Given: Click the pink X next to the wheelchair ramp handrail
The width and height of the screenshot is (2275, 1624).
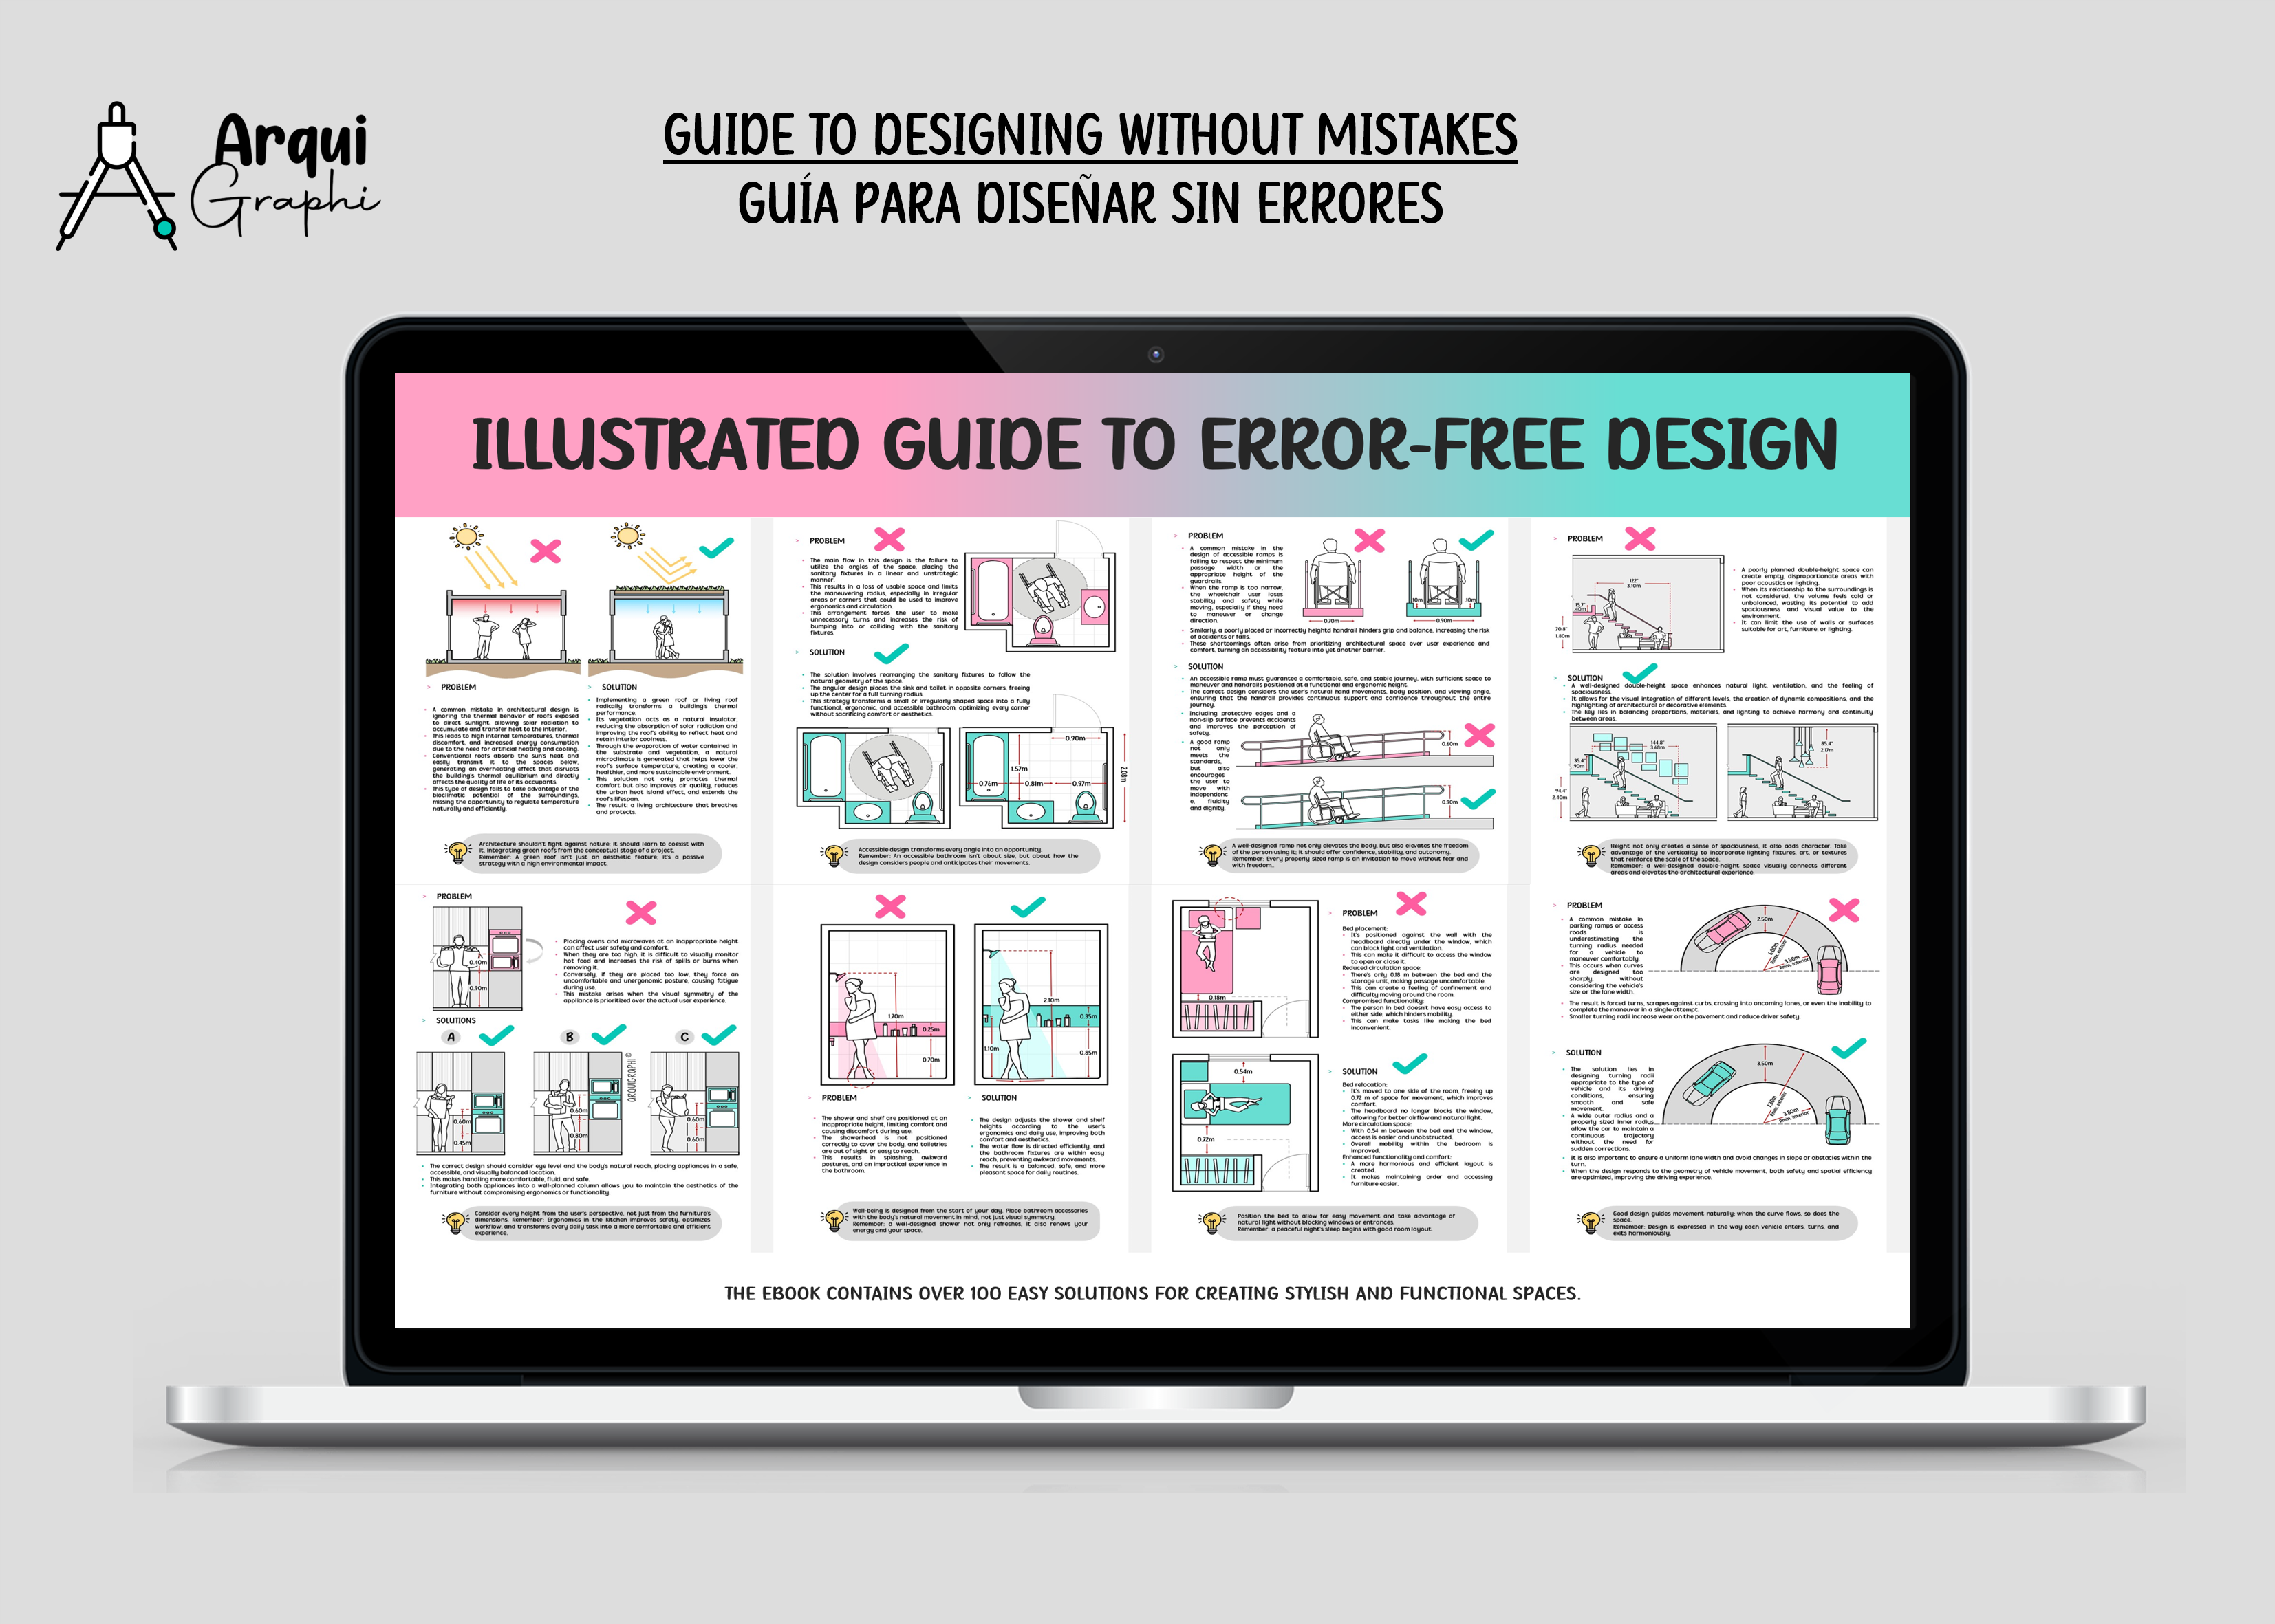Looking at the screenshot, I should (x=1478, y=735).
